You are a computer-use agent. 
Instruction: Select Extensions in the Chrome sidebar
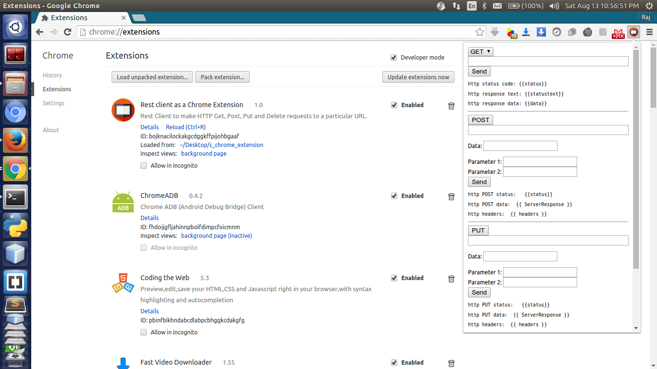pos(57,89)
